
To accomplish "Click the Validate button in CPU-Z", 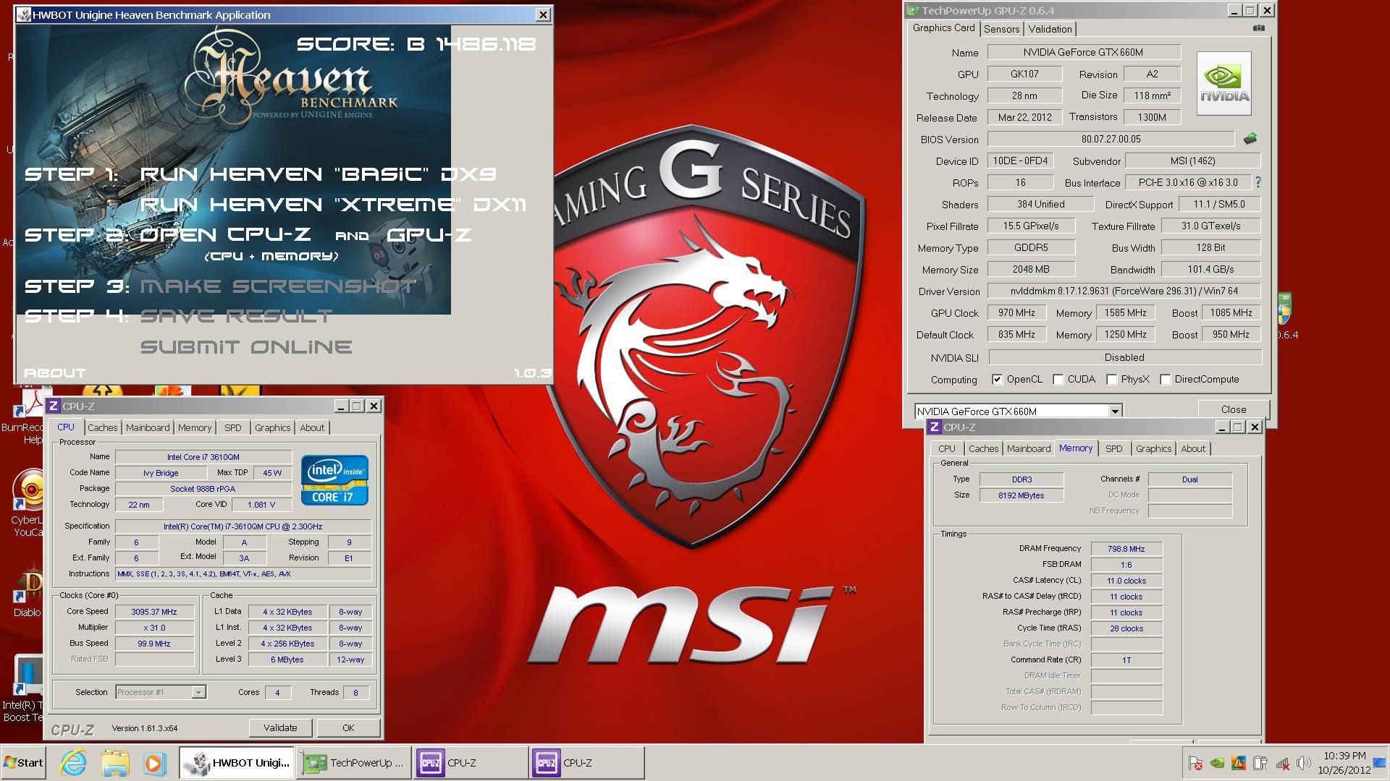I will (280, 727).
